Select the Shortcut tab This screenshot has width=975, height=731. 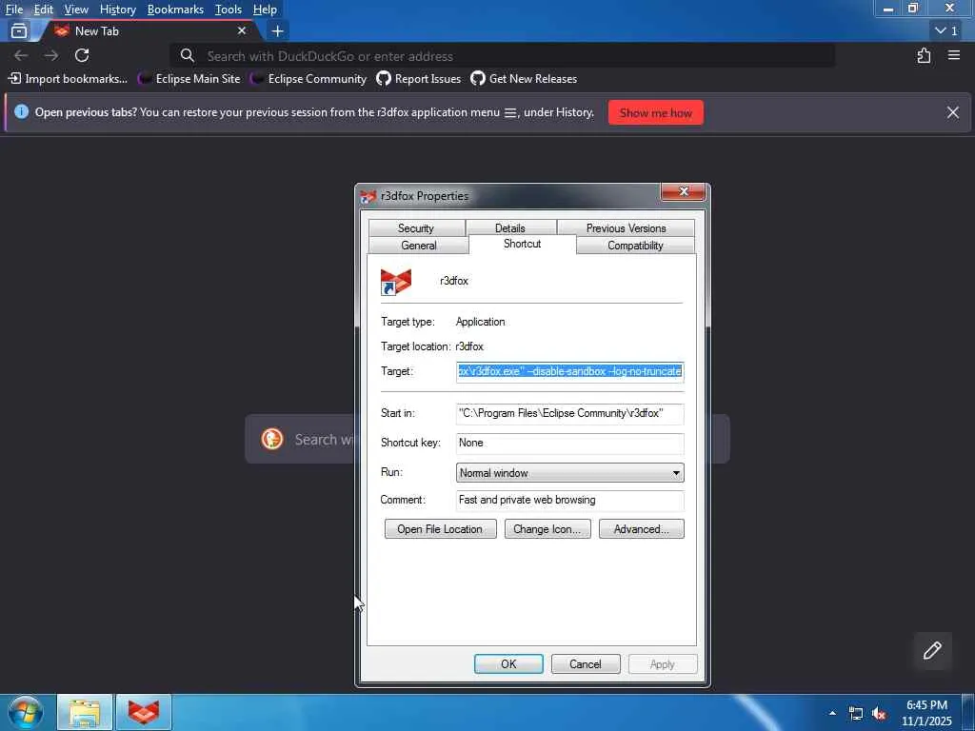click(x=523, y=244)
